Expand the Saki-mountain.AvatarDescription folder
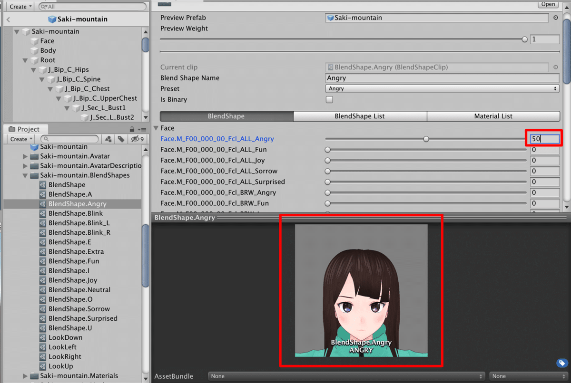 point(26,166)
